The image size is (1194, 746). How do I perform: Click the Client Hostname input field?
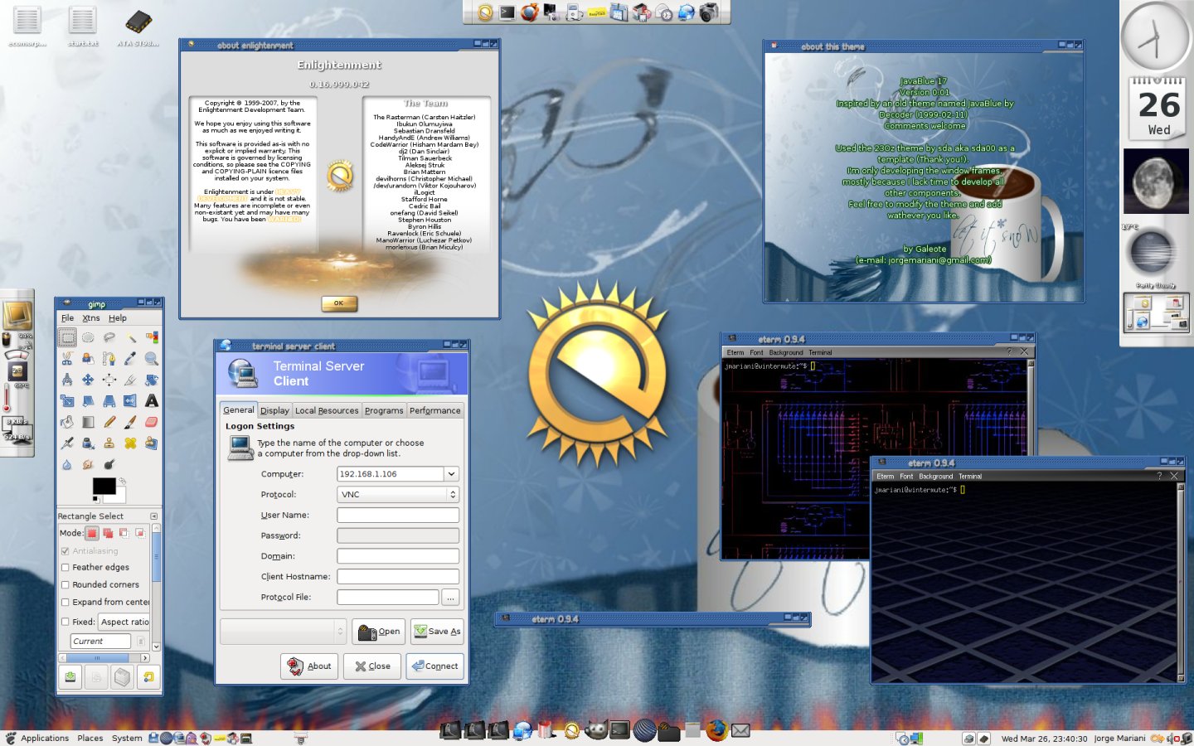coord(398,577)
